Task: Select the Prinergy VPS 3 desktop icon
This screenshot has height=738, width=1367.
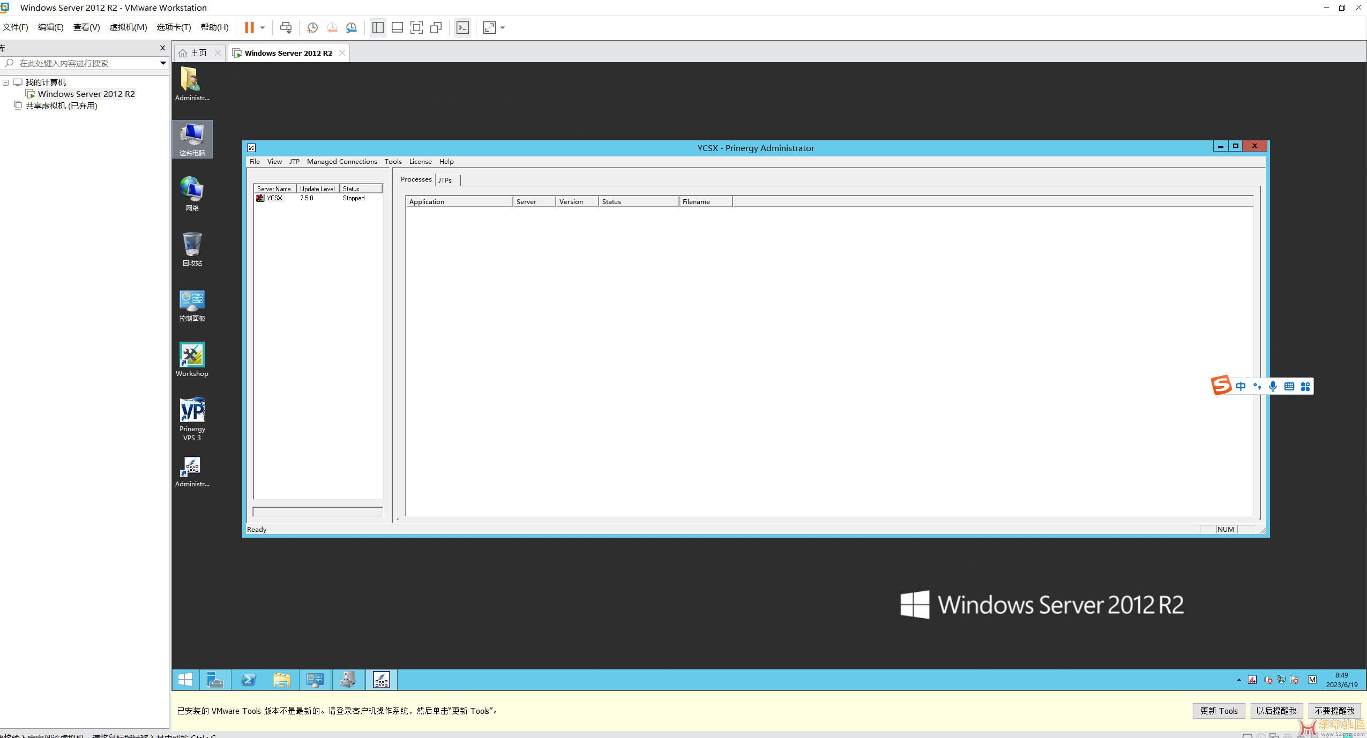Action: (192, 419)
